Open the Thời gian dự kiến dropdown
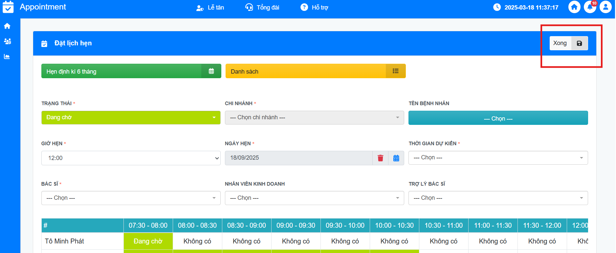 [x=498, y=158]
